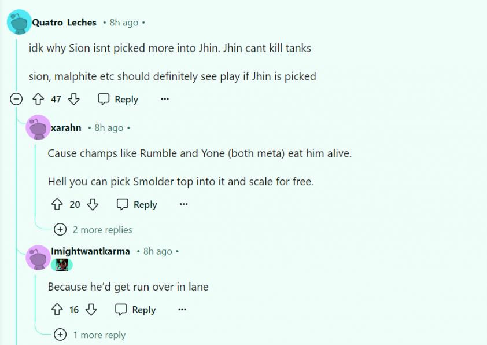Reply to Quatro_Leches' comment
Viewport: 487px width, 345px height.
118,99
